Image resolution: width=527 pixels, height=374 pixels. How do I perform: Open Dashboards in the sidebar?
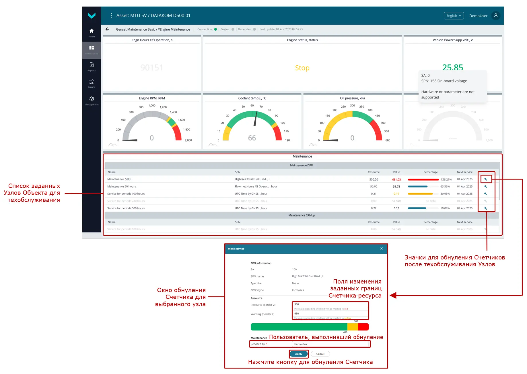(92, 50)
